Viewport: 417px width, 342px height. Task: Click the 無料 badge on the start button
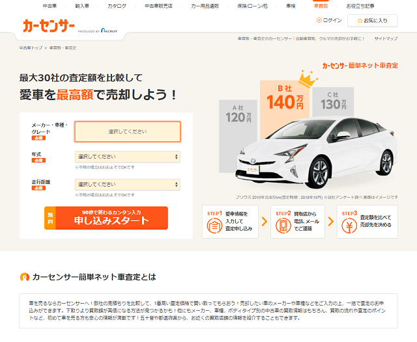tap(50, 218)
